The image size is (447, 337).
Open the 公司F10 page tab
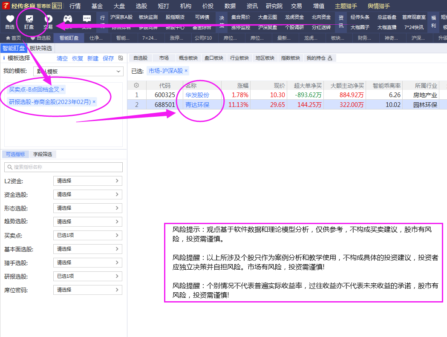203,38
